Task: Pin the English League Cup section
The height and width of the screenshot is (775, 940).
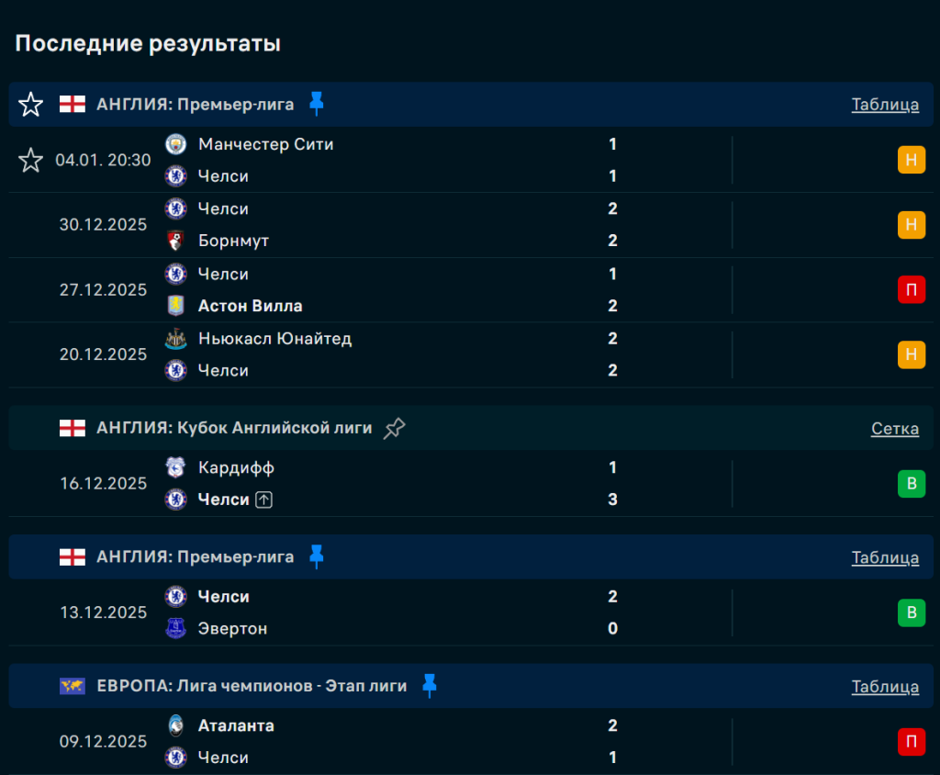Action: click(x=394, y=428)
